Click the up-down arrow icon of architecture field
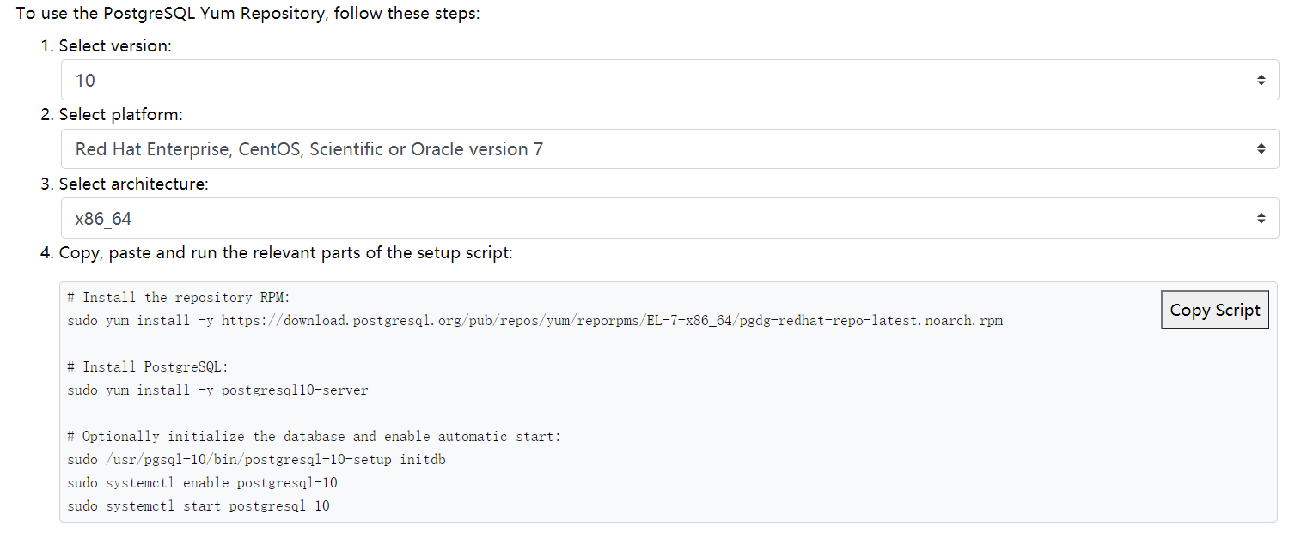The image size is (1295, 538). [x=1261, y=219]
